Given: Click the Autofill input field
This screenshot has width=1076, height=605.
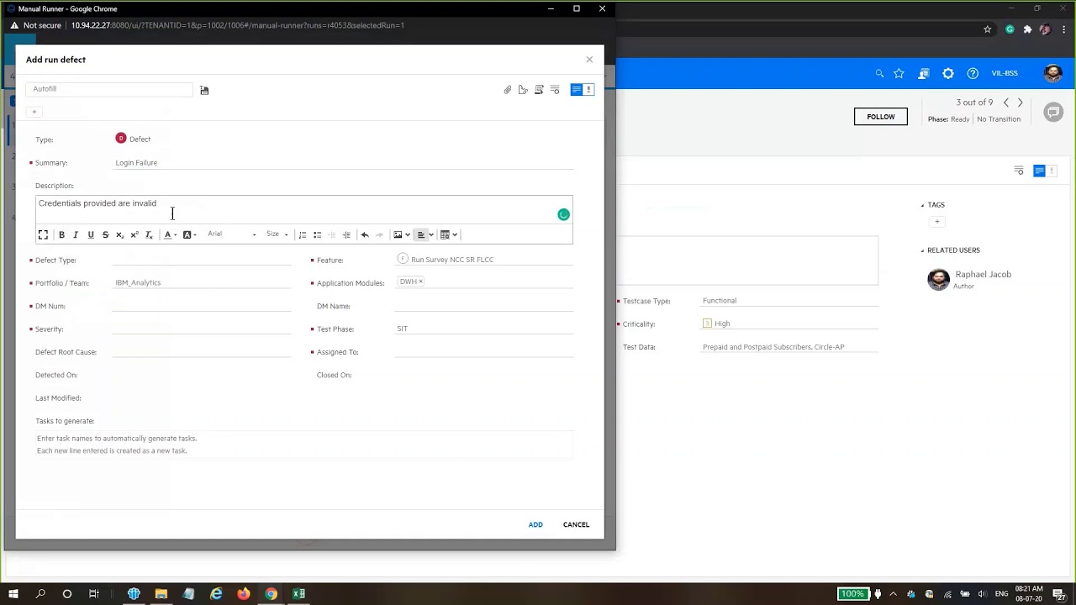Looking at the screenshot, I should click(109, 89).
